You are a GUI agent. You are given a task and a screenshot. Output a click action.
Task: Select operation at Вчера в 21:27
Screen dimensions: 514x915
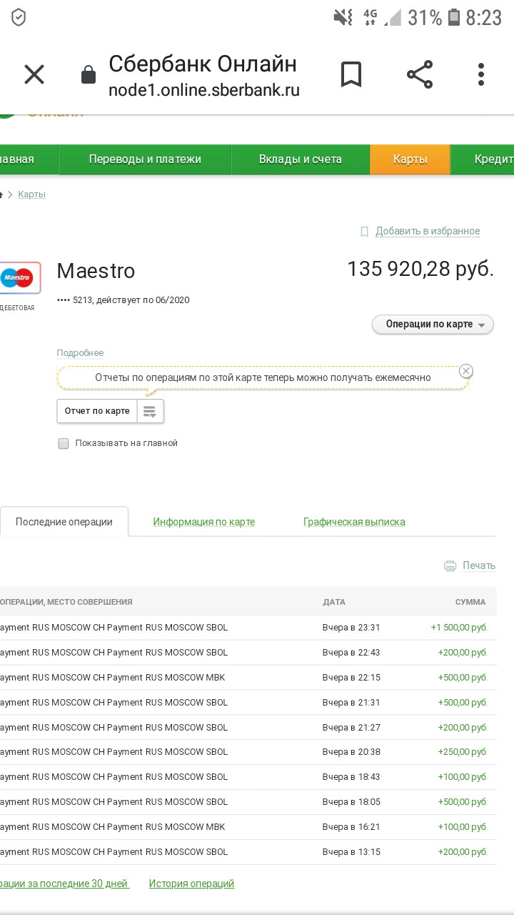(248, 728)
